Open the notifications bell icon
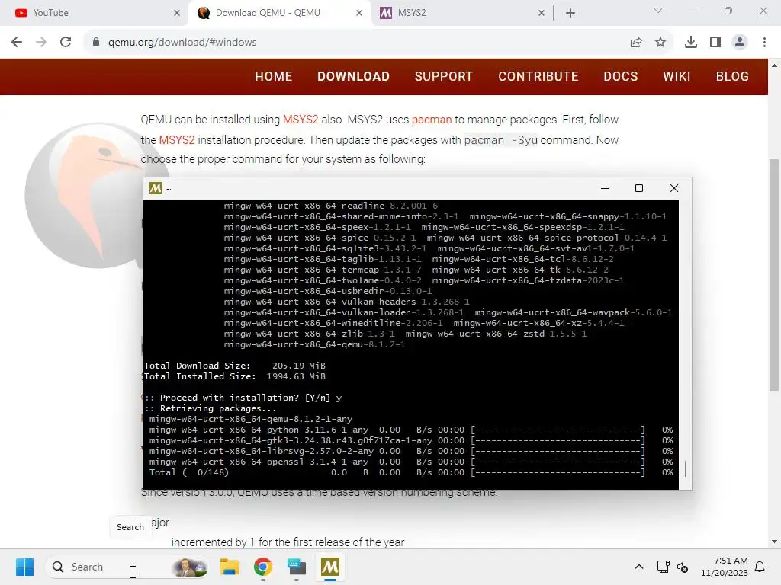The height and width of the screenshot is (585, 781). point(760,567)
